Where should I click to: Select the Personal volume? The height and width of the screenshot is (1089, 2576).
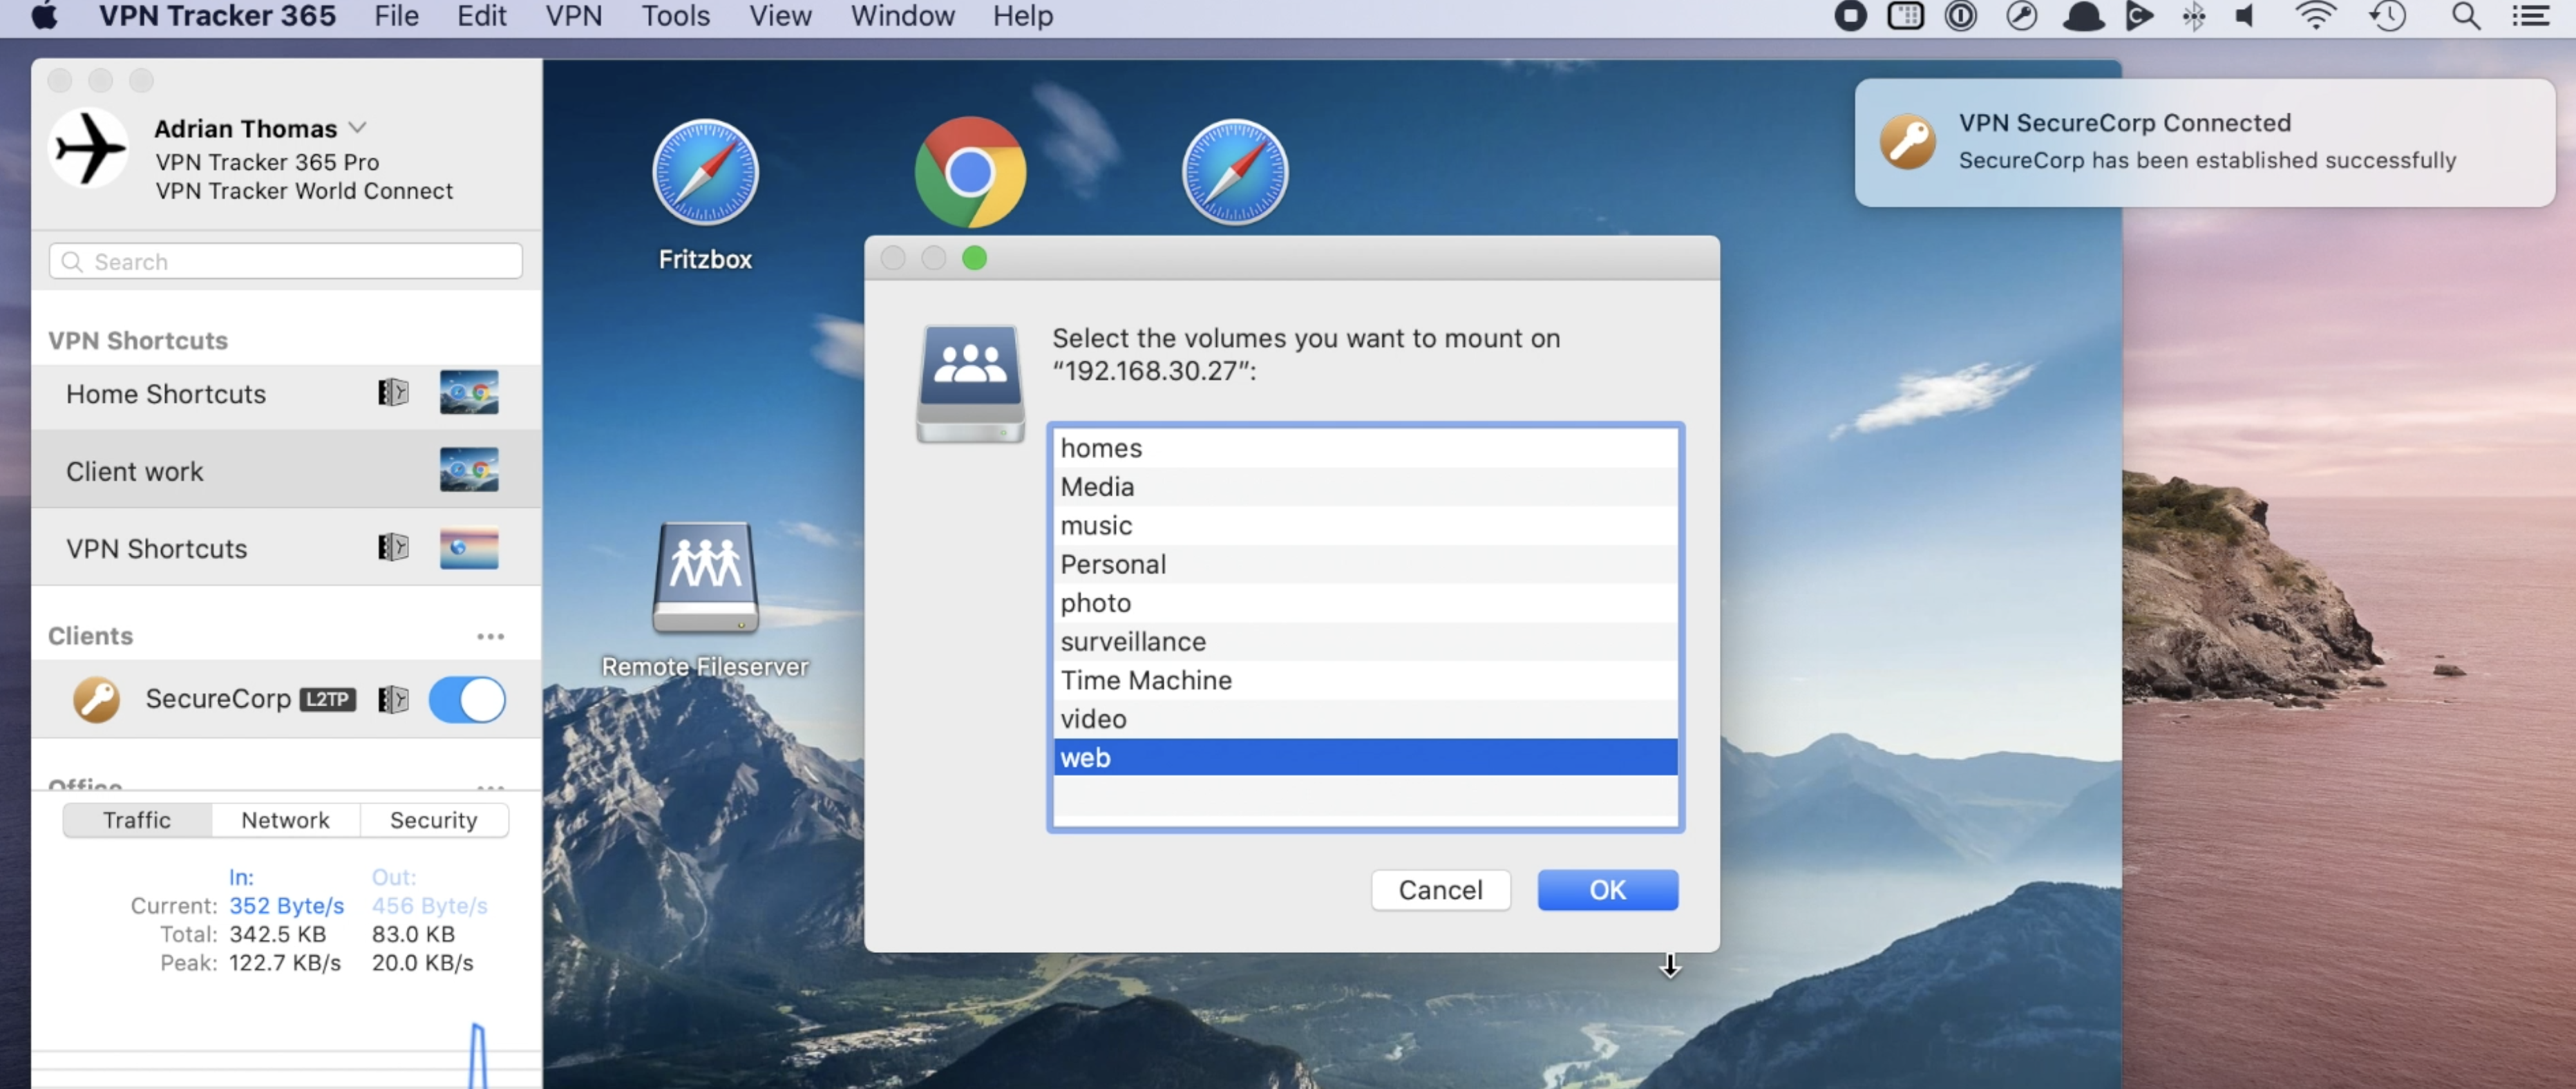coord(1365,564)
